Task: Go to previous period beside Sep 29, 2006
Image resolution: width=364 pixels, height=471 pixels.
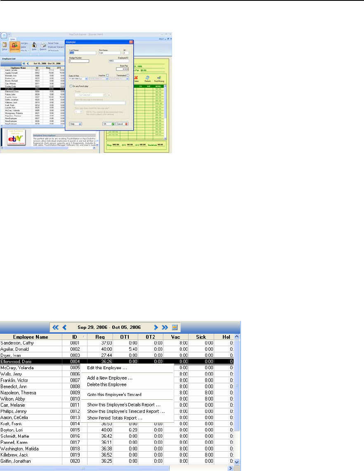Action: (x=64, y=328)
